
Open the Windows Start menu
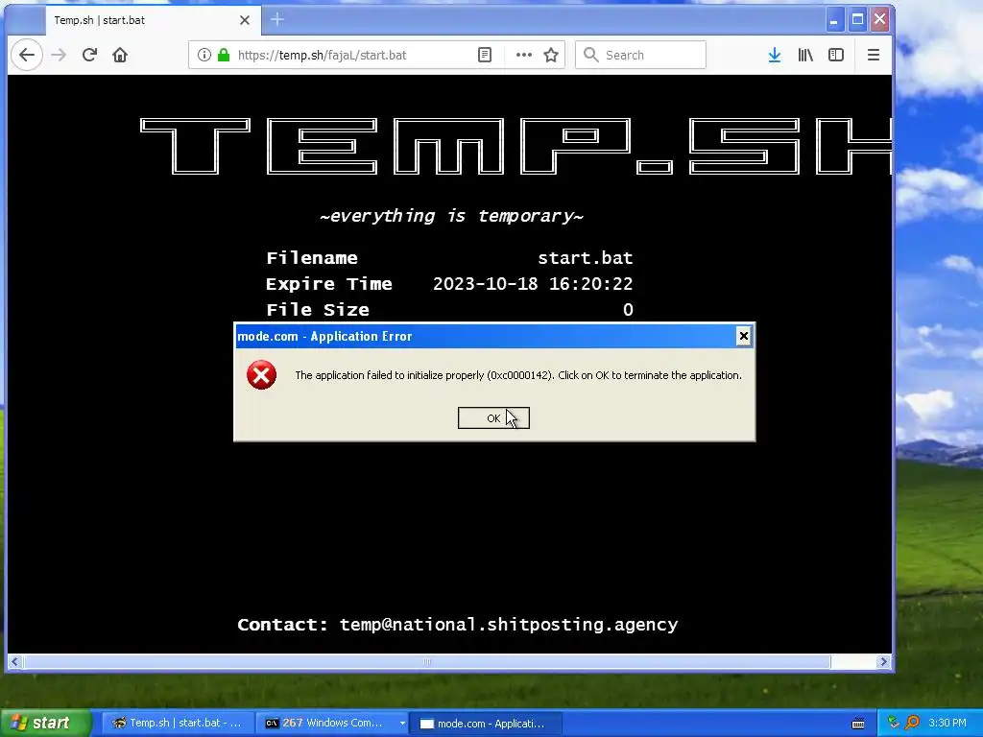[x=44, y=724]
